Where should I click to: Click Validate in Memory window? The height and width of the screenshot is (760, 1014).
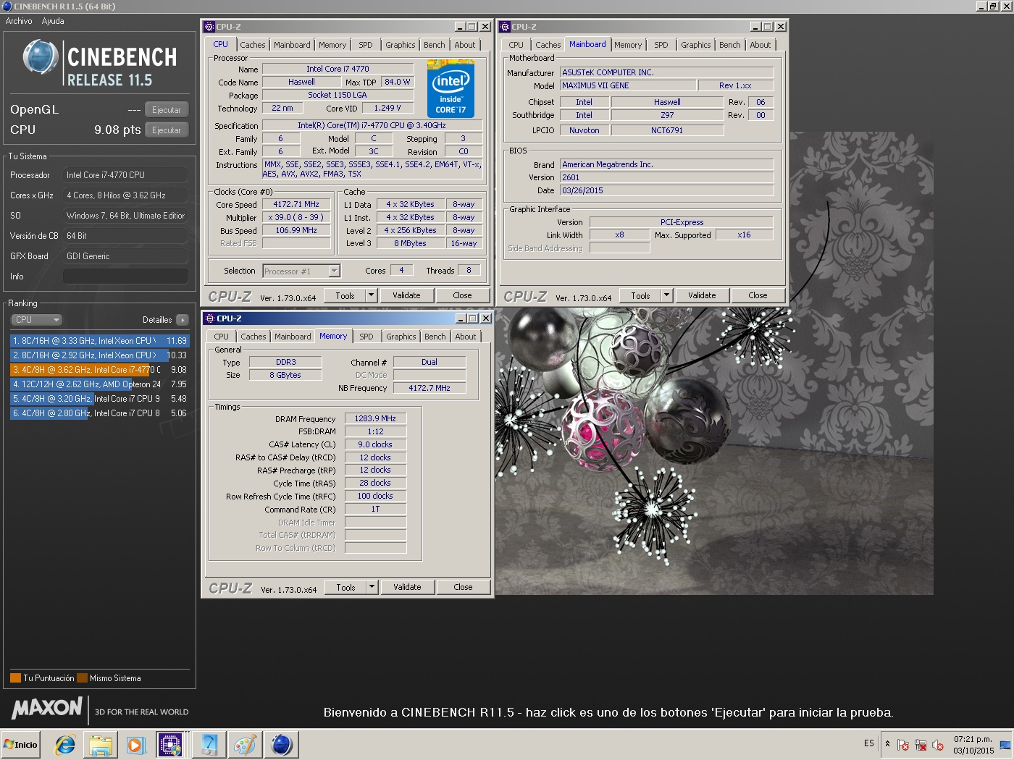click(x=407, y=587)
